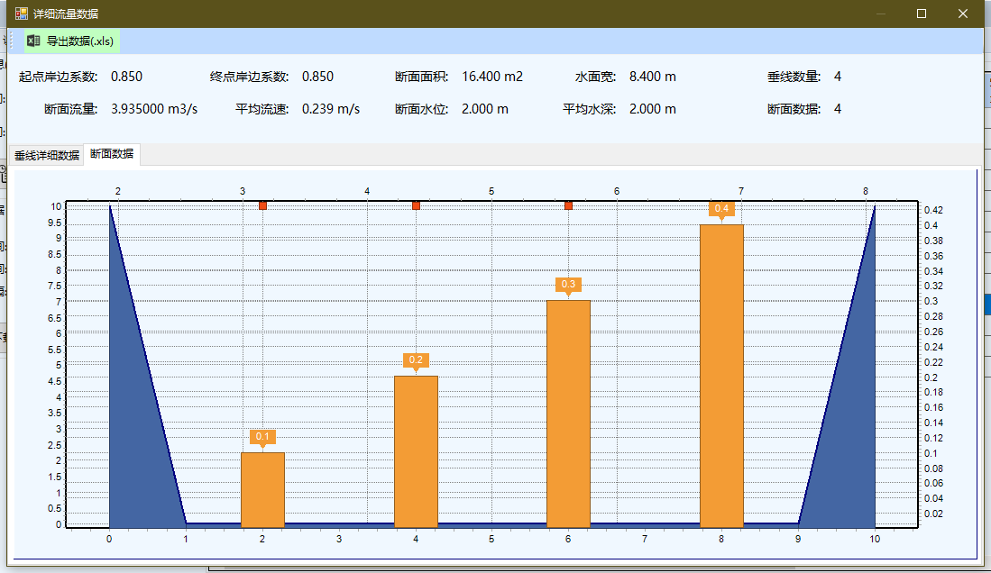
Task: Click top axis tick label 8
Action: click(866, 191)
